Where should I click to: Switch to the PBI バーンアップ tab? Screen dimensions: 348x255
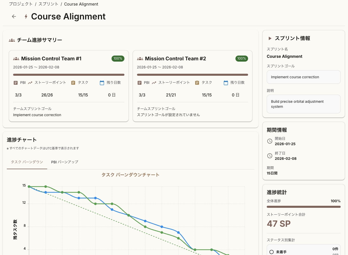[65, 162]
